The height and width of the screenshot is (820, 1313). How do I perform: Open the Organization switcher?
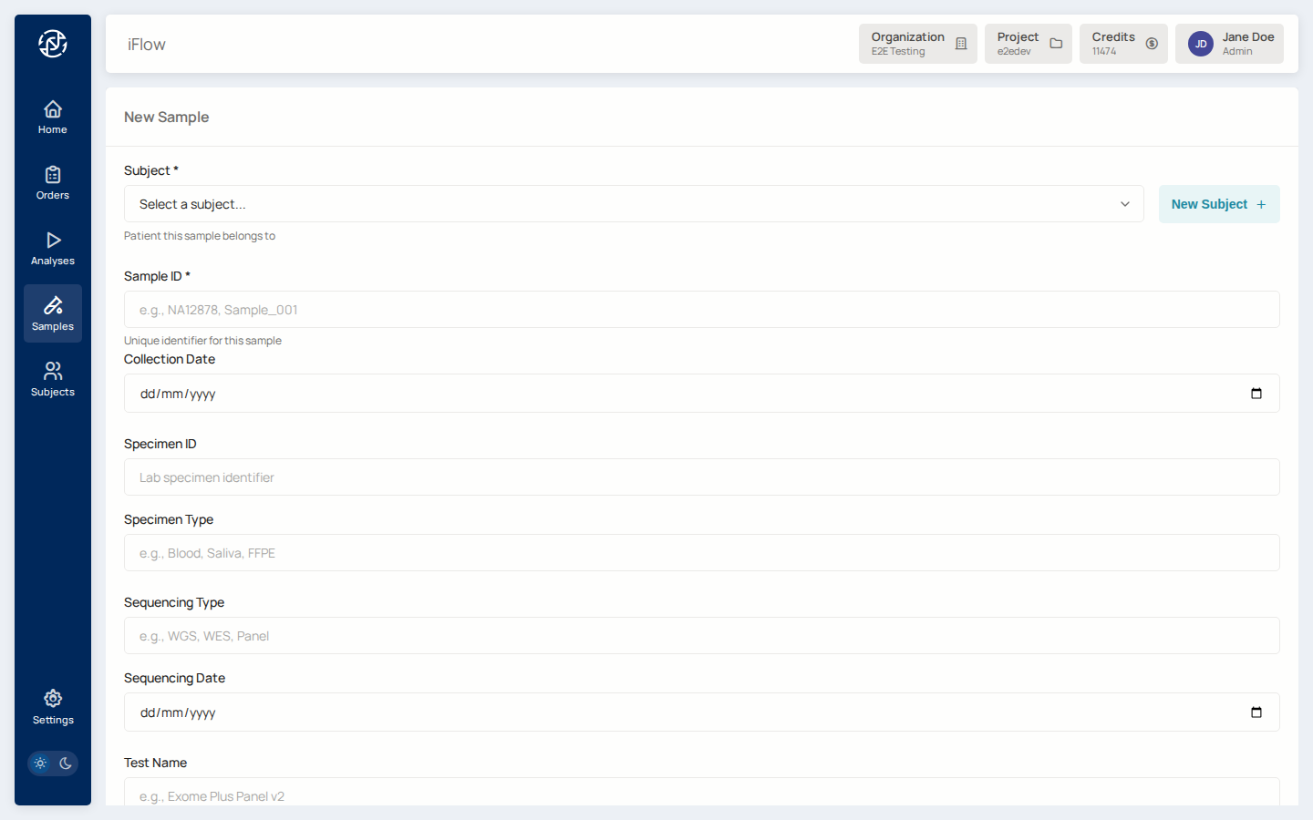coord(917,44)
